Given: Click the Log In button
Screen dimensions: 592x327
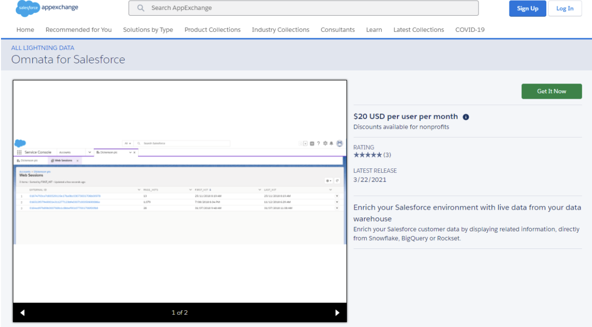Looking at the screenshot, I should (564, 8).
